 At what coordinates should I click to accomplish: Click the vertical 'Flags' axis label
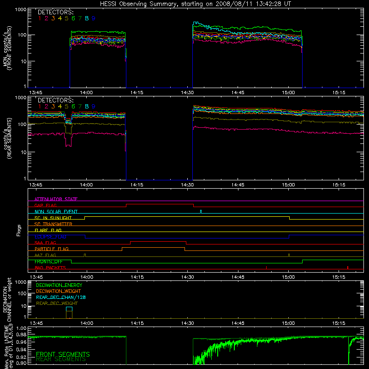tap(18, 230)
